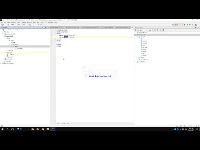Click Download Sources icon in Maven panel
This screenshot has height=150, width=200.
141,30
